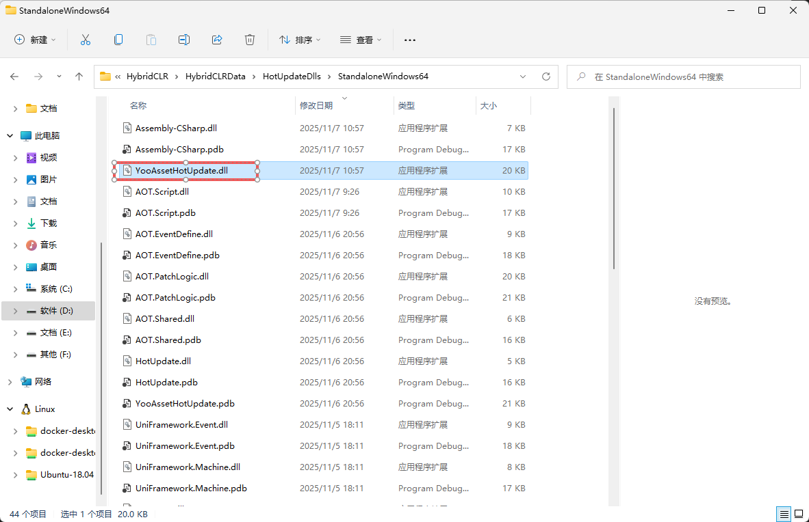Click the Paste clipboard icon
809x522 pixels.
coord(151,40)
